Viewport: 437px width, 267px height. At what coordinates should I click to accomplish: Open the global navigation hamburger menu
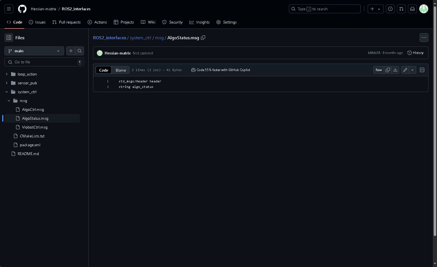click(9, 9)
